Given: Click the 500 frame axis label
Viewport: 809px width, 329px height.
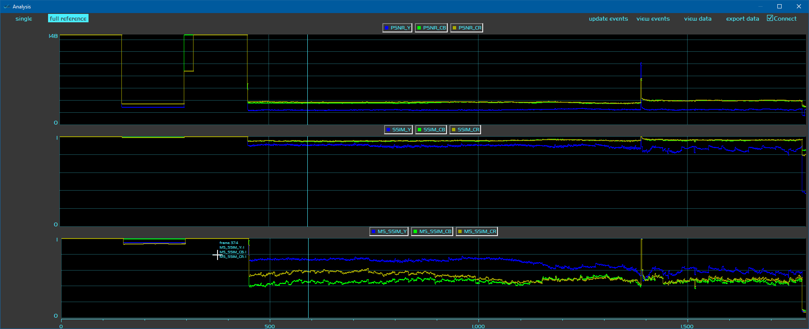Looking at the screenshot, I should coord(269,326).
